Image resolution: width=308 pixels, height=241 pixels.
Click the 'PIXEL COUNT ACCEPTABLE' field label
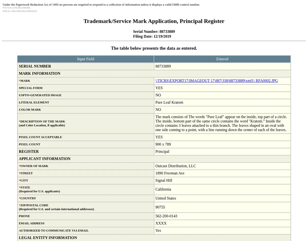(x=40, y=137)
